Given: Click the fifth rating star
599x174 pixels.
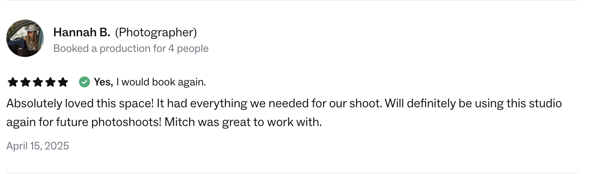Looking at the screenshot, I should click(x=63, y=82).
